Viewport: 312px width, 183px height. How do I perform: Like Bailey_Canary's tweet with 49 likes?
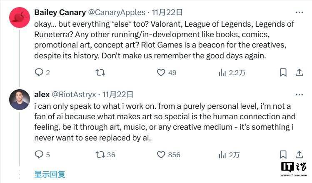pos(161,73)
